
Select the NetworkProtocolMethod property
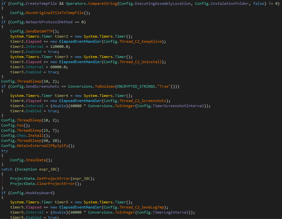(x=49, y=22)
